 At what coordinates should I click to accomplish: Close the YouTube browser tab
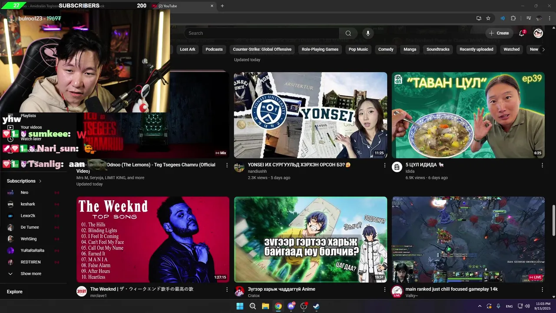coord(212,6)
